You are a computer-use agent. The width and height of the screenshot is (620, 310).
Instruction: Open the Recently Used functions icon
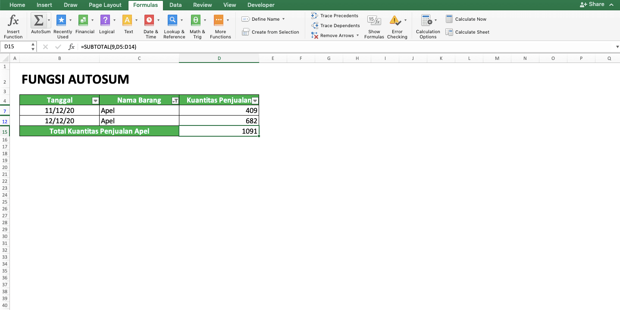click(61, 20)
